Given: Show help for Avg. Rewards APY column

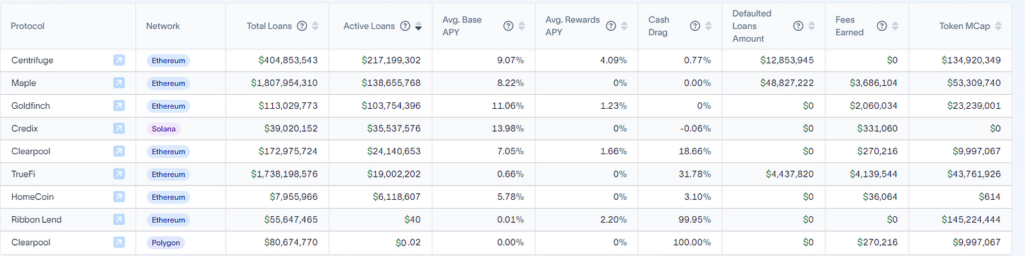Looking at the screenshot, I should pos(611,26).
